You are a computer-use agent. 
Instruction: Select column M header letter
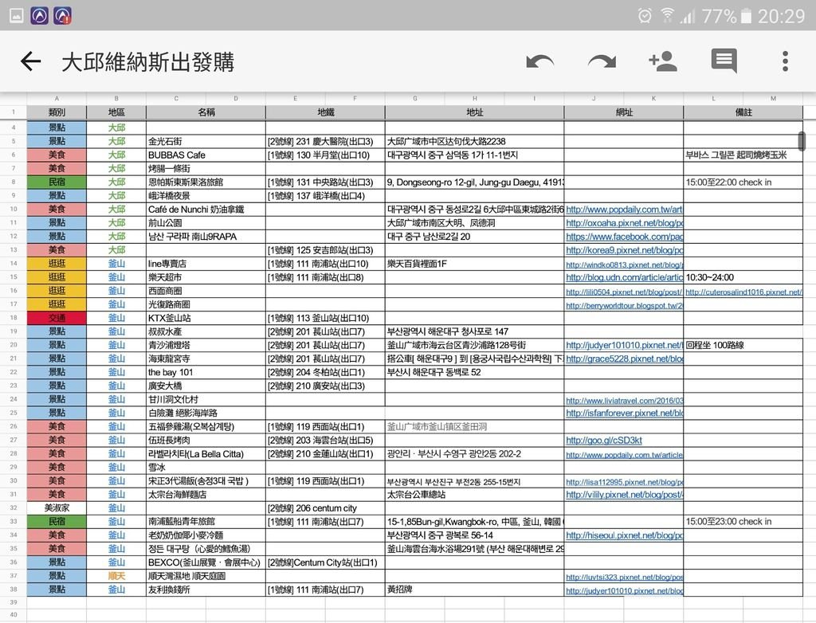point(773,98)
